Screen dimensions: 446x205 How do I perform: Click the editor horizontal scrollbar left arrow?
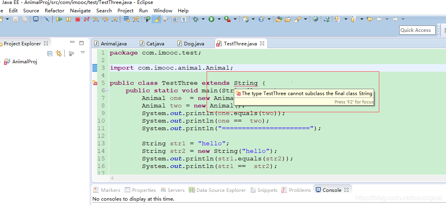click(112, 178)
